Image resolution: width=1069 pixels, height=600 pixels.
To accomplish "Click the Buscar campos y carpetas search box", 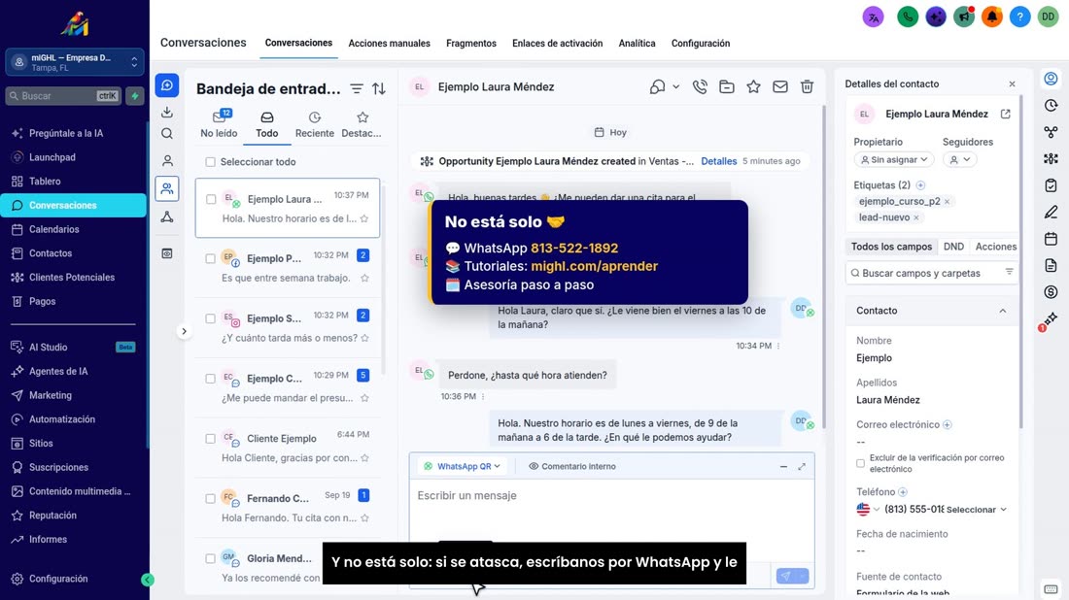I will click(931, 273).
